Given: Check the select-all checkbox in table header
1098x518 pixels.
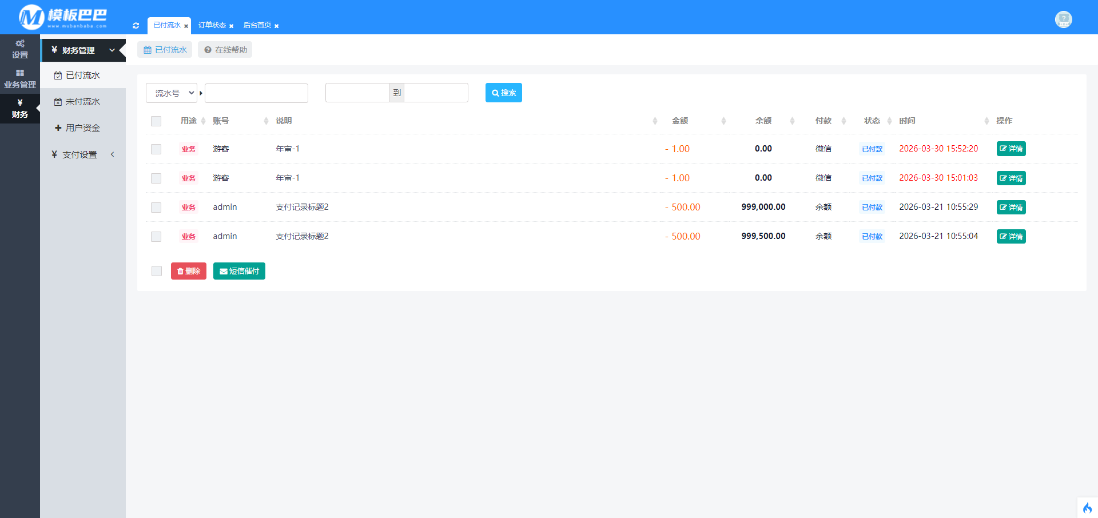Looking at the screenshot, I should pyautogui.click(x=156, y=121).
